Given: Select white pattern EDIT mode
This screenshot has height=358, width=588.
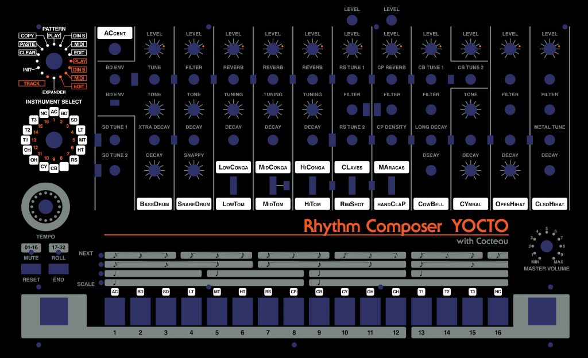Looking at the screenshot, I should 79,53.
